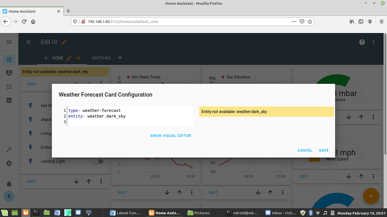This screenshot has width=387, height=217.
Task: Go back in Firefox
Action: coord(6,21)
